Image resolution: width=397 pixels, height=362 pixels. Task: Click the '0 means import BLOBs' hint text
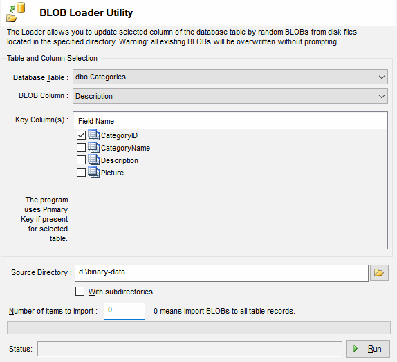[224, 311]
